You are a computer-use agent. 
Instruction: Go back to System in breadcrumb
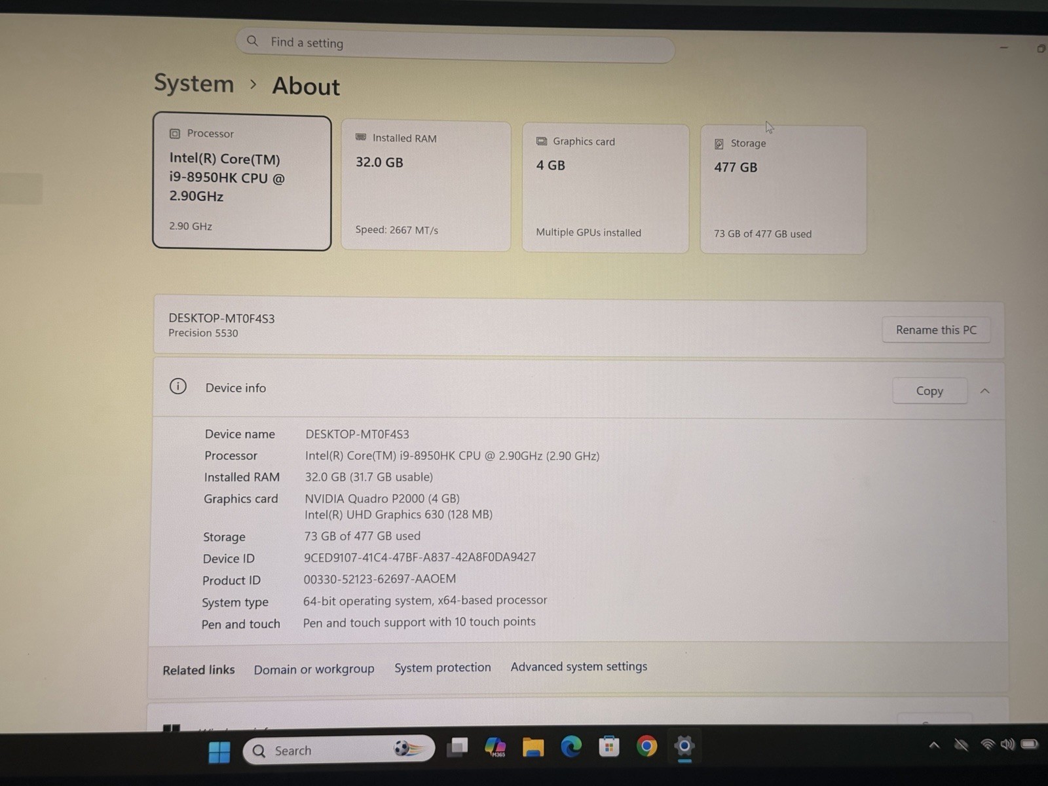[x=194, y=83]
